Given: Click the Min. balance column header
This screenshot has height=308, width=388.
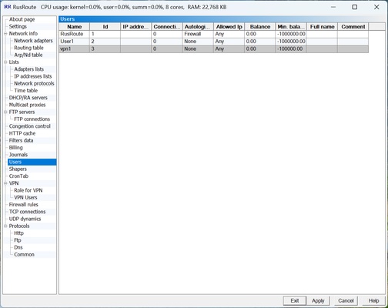Looking at the screenshot, I should tap(291, 27).
